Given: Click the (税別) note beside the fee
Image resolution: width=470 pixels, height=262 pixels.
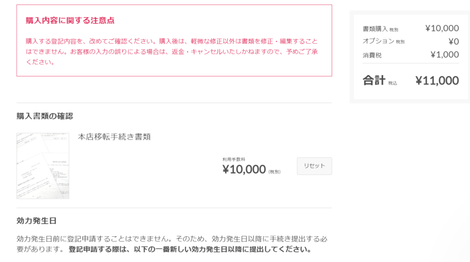Looking at the screenshot, I should click(274, 171).
